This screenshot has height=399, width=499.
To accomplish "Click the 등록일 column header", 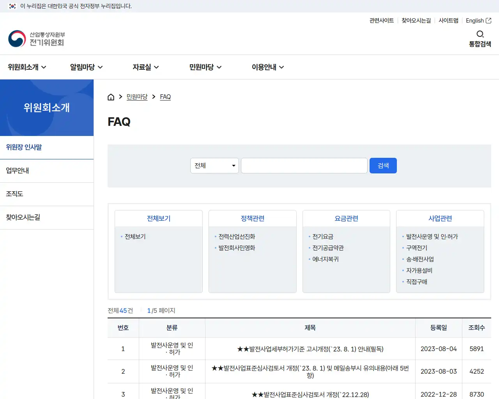I will pos(439,328).
